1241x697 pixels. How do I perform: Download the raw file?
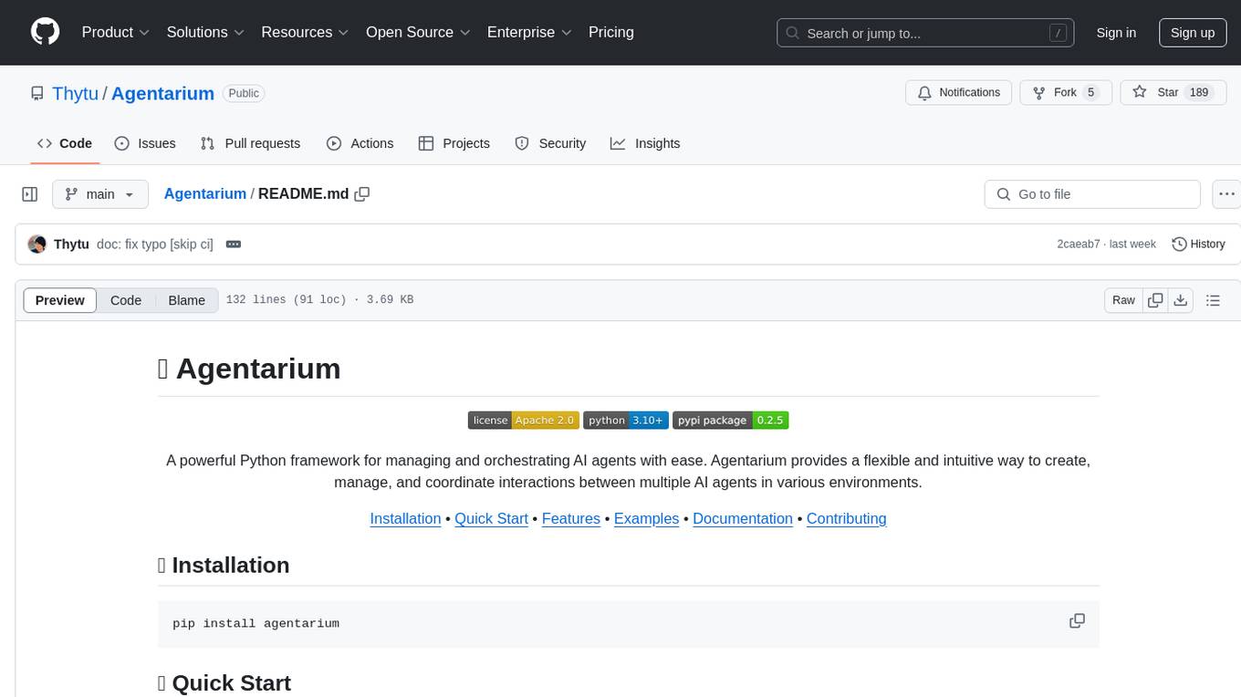(1181, 300)
